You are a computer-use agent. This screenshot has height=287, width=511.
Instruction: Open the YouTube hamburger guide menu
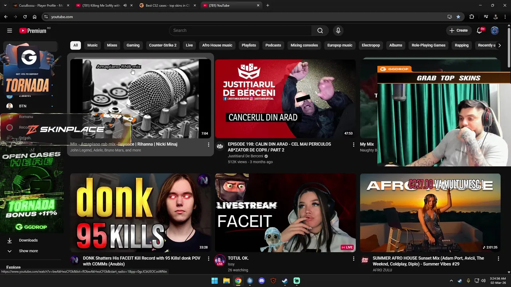[10, 31]
